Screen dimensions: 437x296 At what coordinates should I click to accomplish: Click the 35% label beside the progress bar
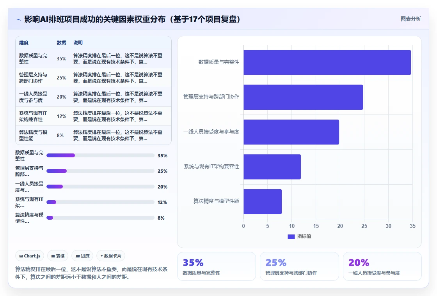[x=162, y=155]
